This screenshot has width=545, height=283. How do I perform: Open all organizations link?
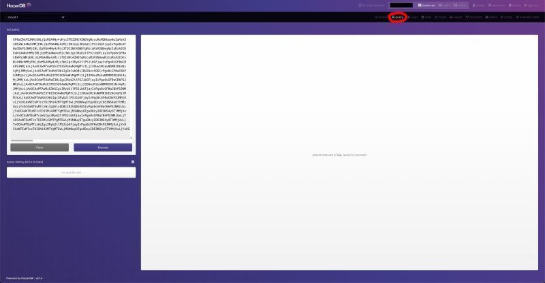pyautogui.click(x=371, y=5)
